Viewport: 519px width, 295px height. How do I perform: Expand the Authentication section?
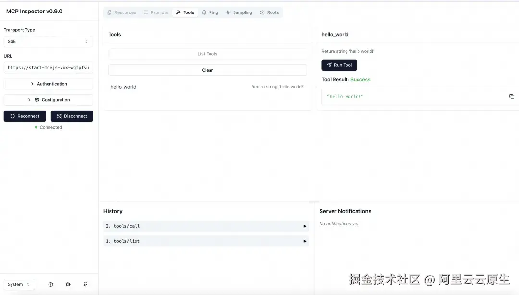(x=48, y=83)
